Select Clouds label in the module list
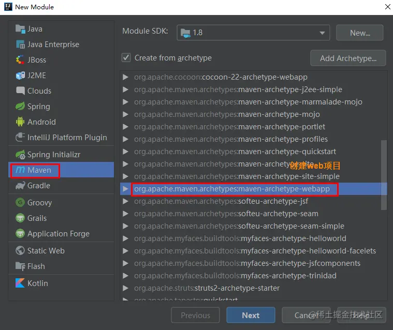The image size is (393, 330). pos(39,91)
